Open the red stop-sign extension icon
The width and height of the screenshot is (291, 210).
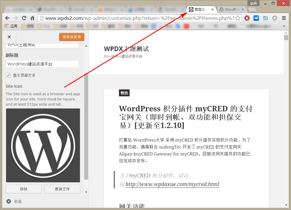tap(247, 18)
